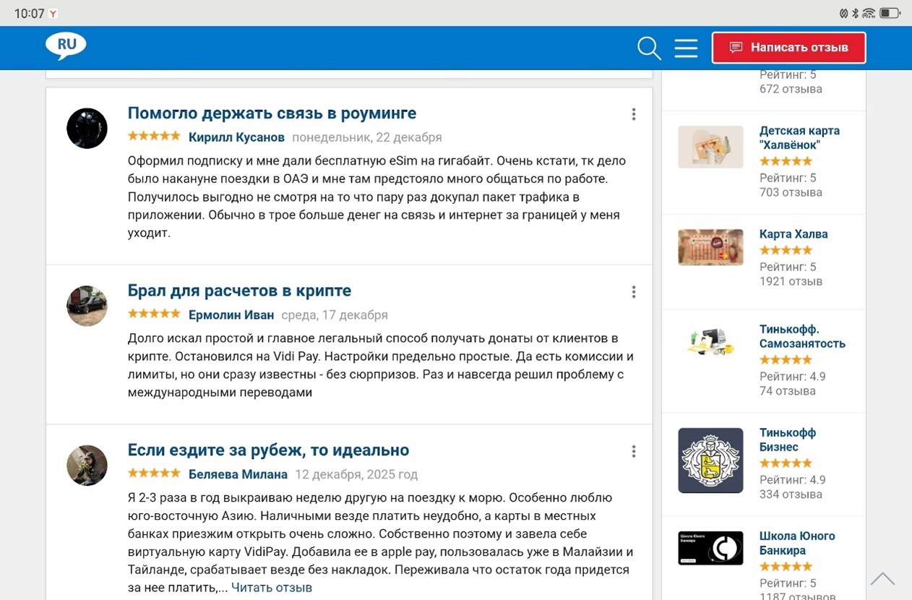This screenshot has height=600, width=912.
Task: Open options menu for roaming review
Action: coord(634,114)
